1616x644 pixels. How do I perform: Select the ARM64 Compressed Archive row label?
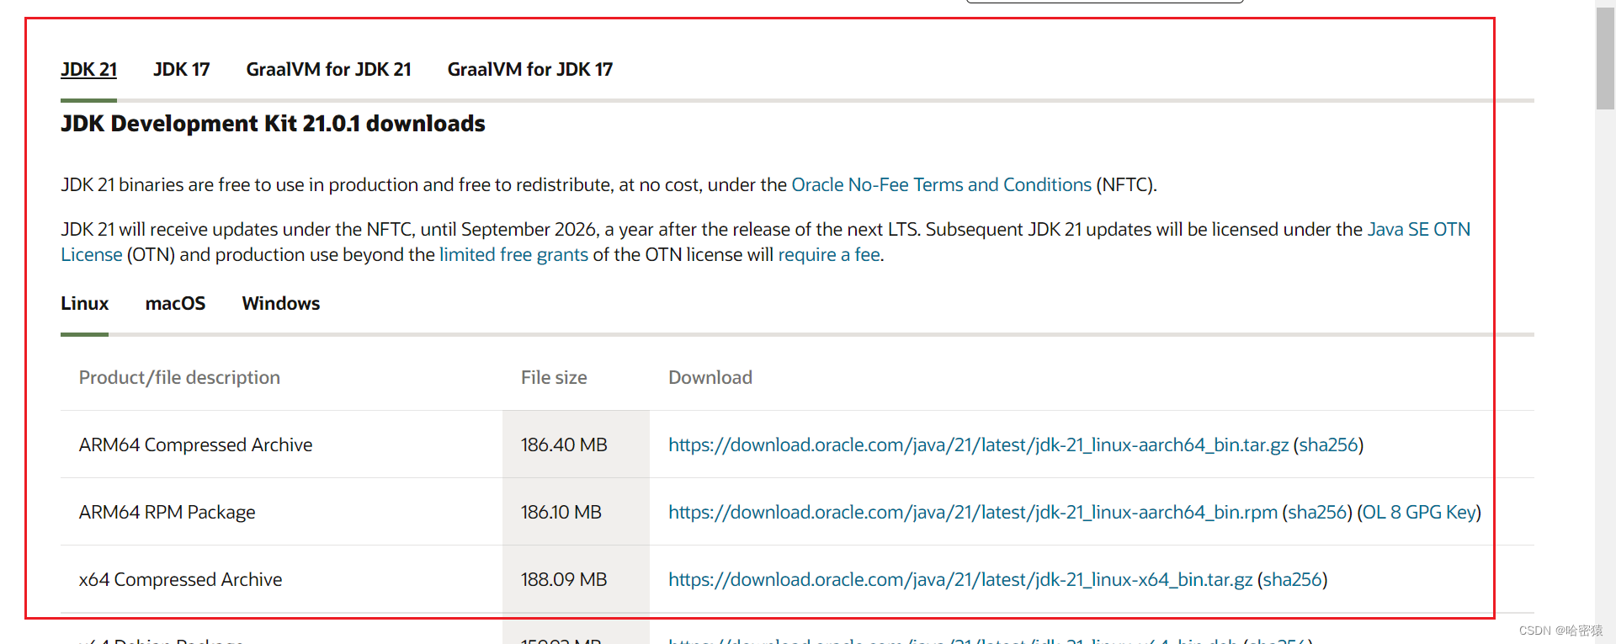[x=195, y=444]
